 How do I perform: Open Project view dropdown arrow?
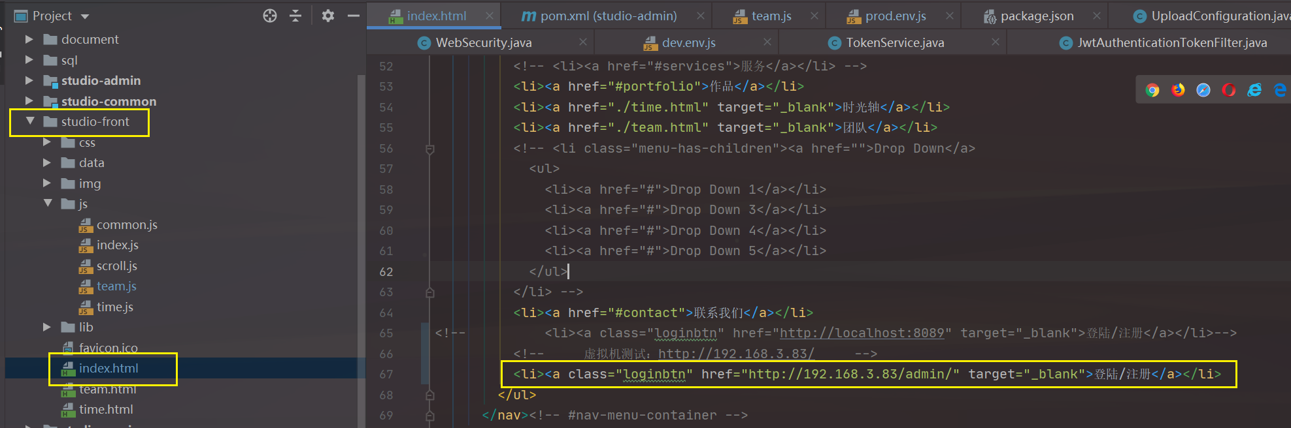(85, 16)
